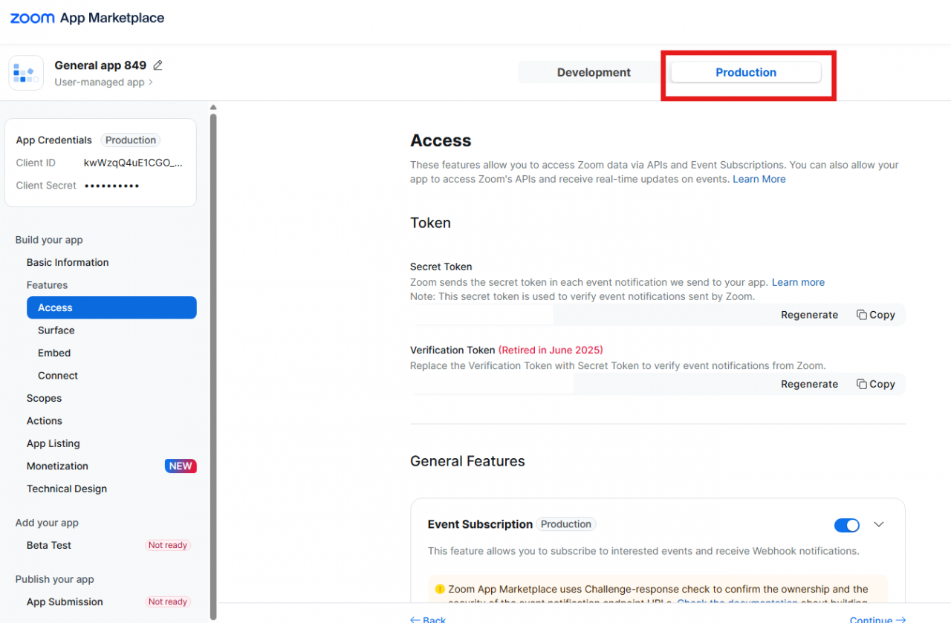
Task: Select the Production tab
Action: coord(746,72)
